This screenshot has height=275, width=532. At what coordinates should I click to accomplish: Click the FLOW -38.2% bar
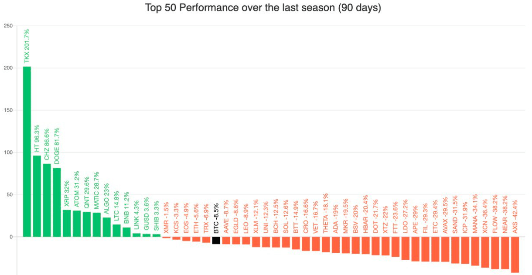(495, 253)
